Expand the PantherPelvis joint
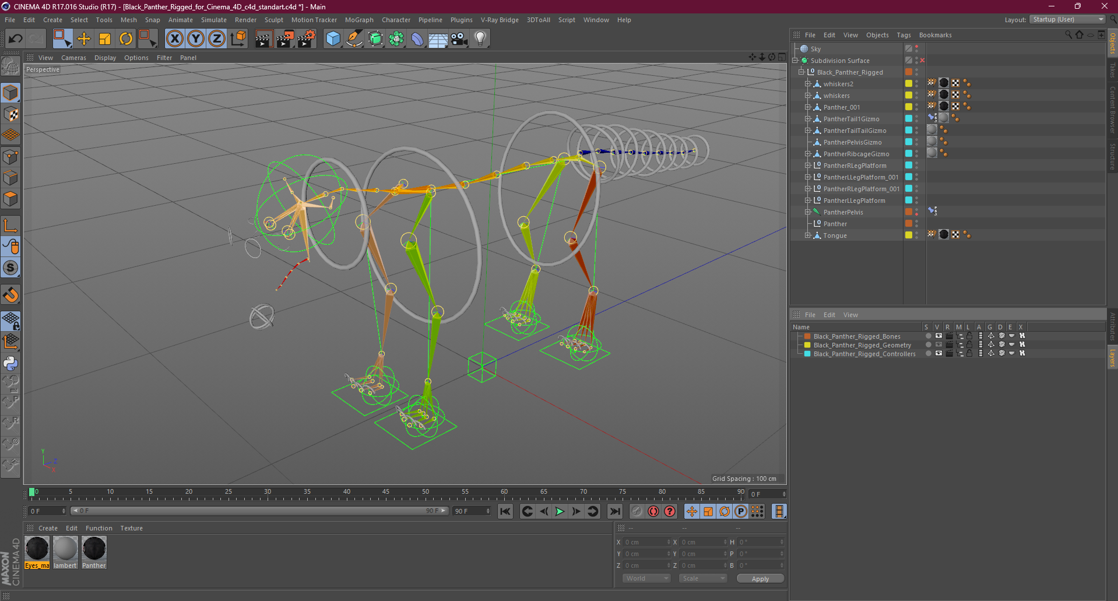The width and height of the screenshot is (1118, 601). (x=808, y=212)
